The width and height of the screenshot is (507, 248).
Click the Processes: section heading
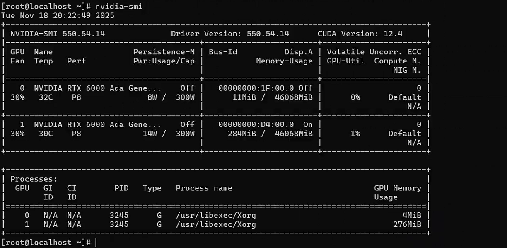34,179
